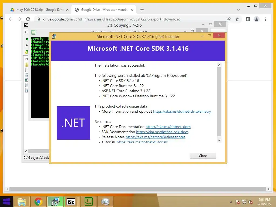Click Chrome horizontal scrollbar left arrow
Viewport: 276px width, 207px height.
7,189
